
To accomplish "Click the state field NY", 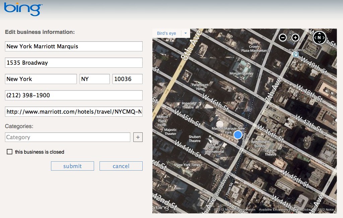I will pos(94,79).
